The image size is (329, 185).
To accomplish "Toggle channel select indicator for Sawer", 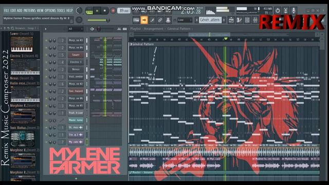I will click(87, 55).
